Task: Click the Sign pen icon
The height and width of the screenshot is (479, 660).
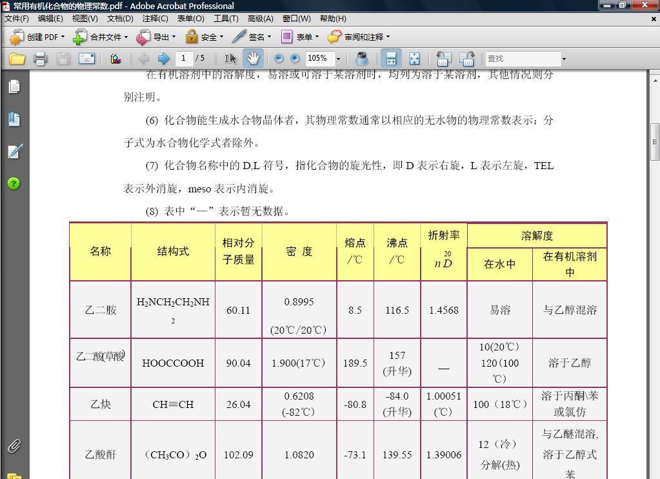Action: (x=238, y=37)
